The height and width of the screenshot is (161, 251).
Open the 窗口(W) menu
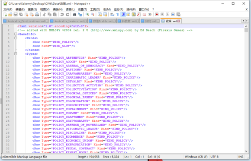pos(144,9)
